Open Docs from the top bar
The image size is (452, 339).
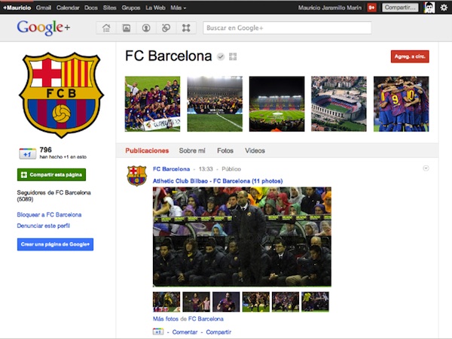pos(91,8)
